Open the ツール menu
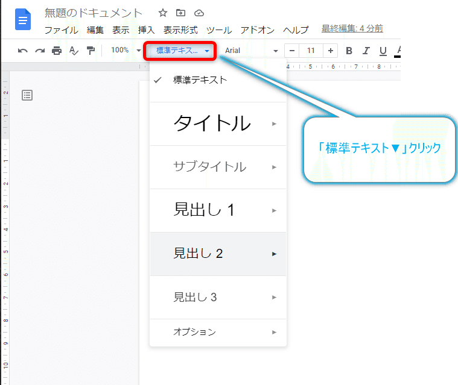The image size is (458, 385). 219,30
